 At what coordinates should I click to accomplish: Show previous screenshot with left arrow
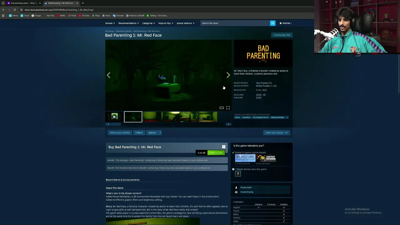pos(108,75)
